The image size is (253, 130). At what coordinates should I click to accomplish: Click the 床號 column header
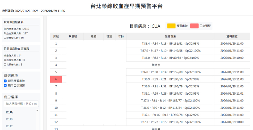point(56,36)
